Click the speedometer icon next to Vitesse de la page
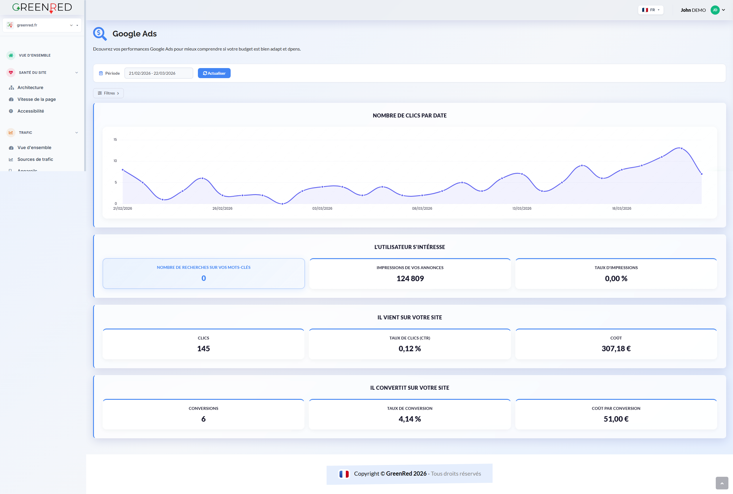This screenshot has height=494, width=733. tap(11, 99)
